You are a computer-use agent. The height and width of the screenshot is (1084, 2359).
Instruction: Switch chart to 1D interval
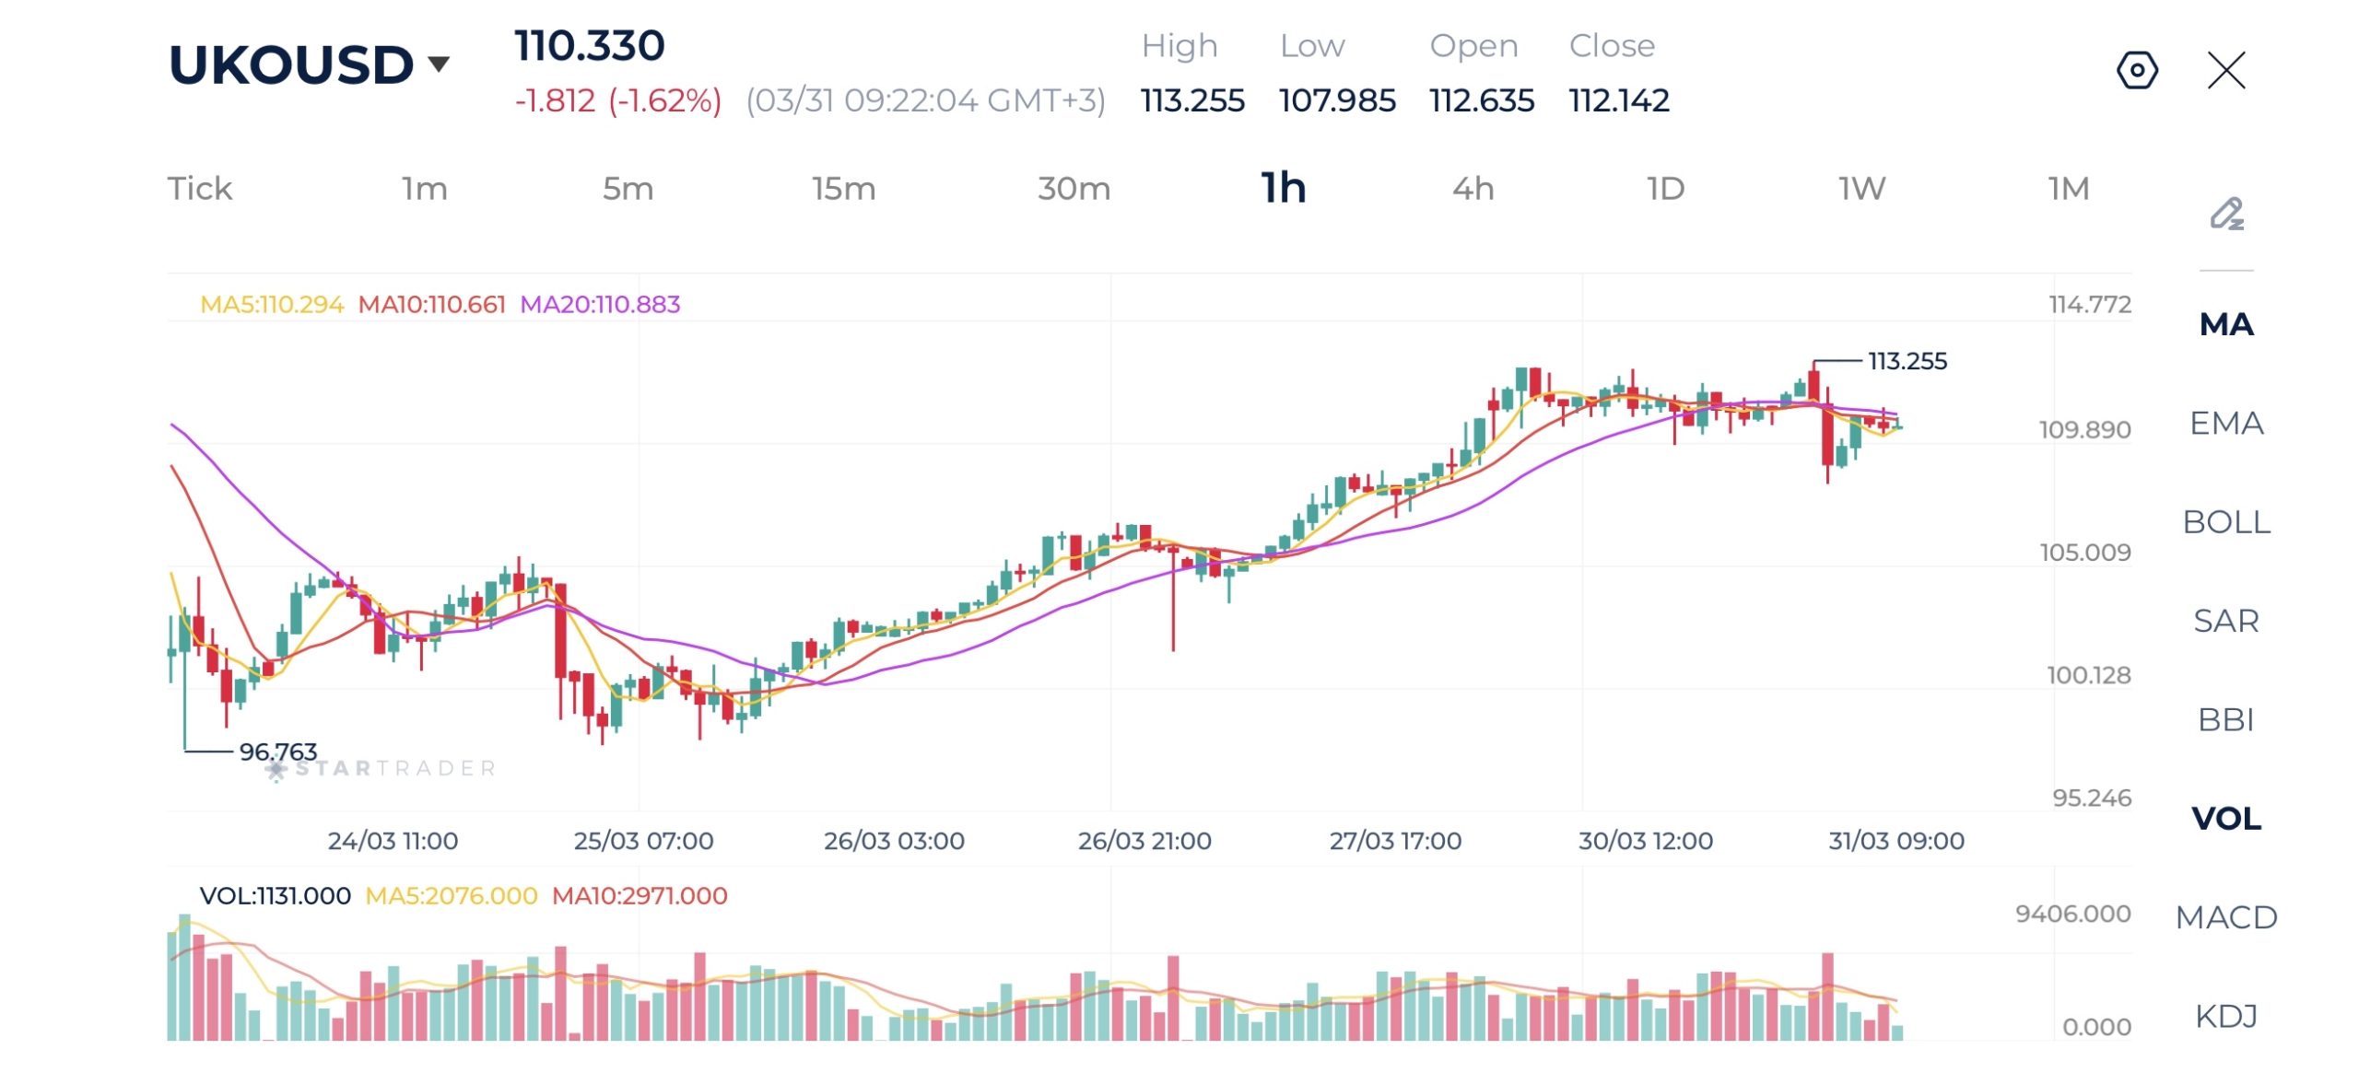[1665, 189]
